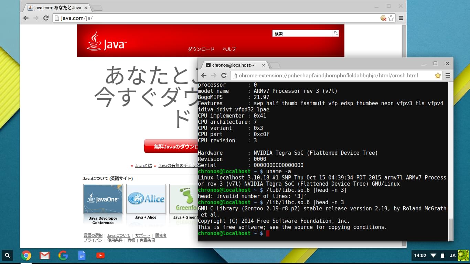This screenshot has width=470, height=264.
Task: Click the 免責条項 footer link
Action: [x=147, y=240]
